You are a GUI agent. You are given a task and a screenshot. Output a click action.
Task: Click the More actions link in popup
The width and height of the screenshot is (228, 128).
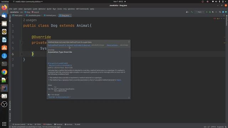113,45
